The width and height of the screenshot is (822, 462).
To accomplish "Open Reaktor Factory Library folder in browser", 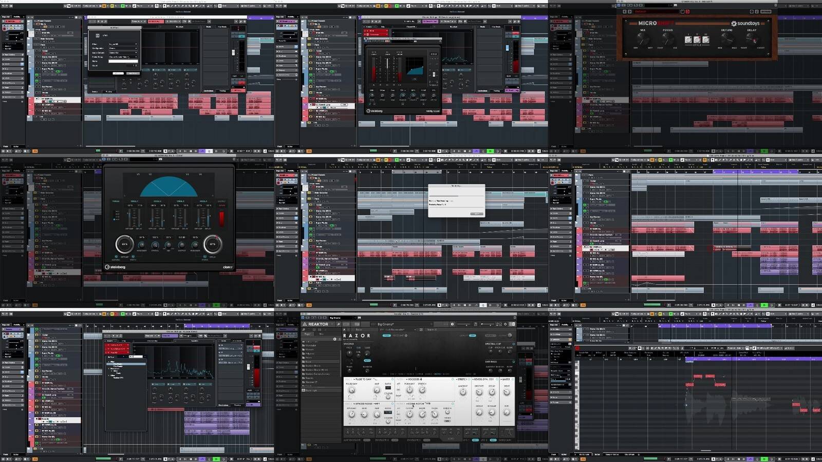I will 321,374.
